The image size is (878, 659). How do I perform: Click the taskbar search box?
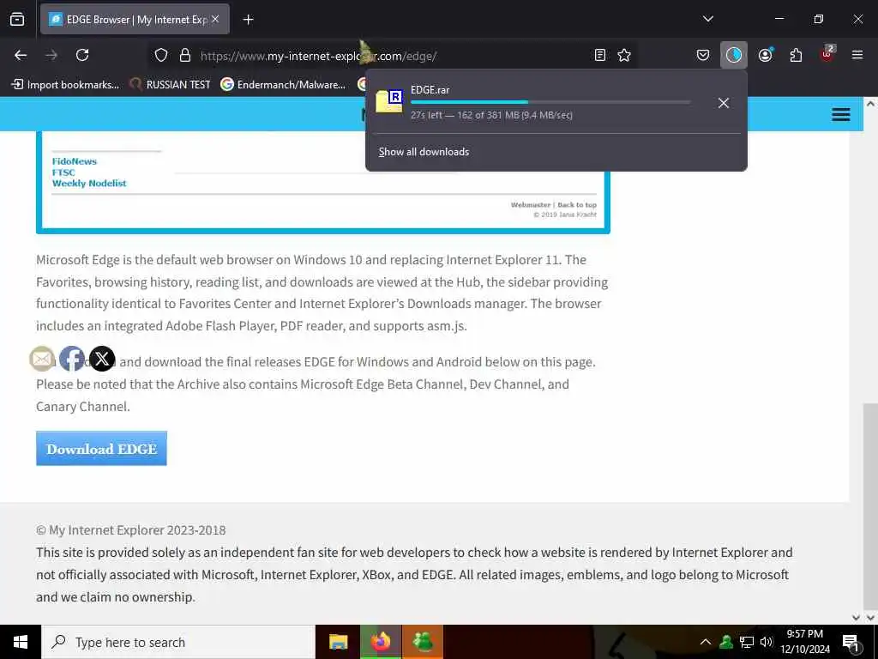pos(178,642)
